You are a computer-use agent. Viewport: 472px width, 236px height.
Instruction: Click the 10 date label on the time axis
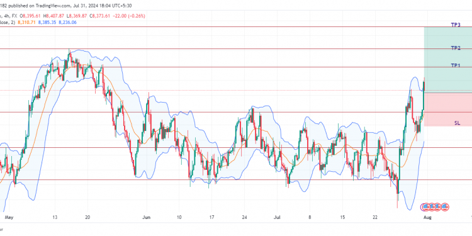[x=179, y=217]
